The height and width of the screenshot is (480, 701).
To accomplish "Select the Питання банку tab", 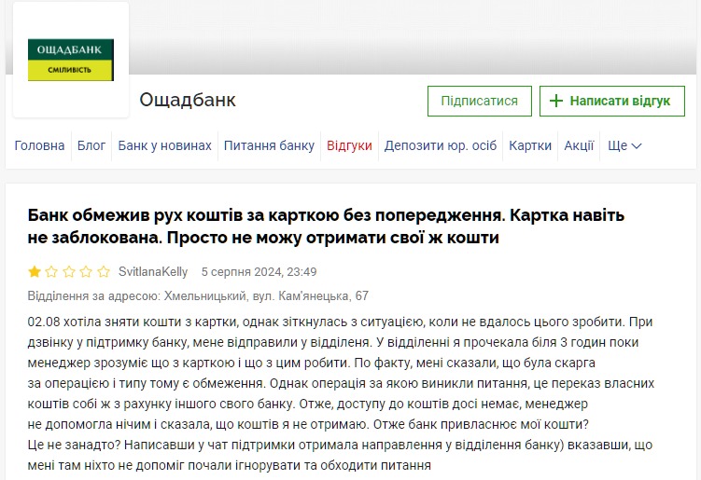I will [x=269, y=146].
